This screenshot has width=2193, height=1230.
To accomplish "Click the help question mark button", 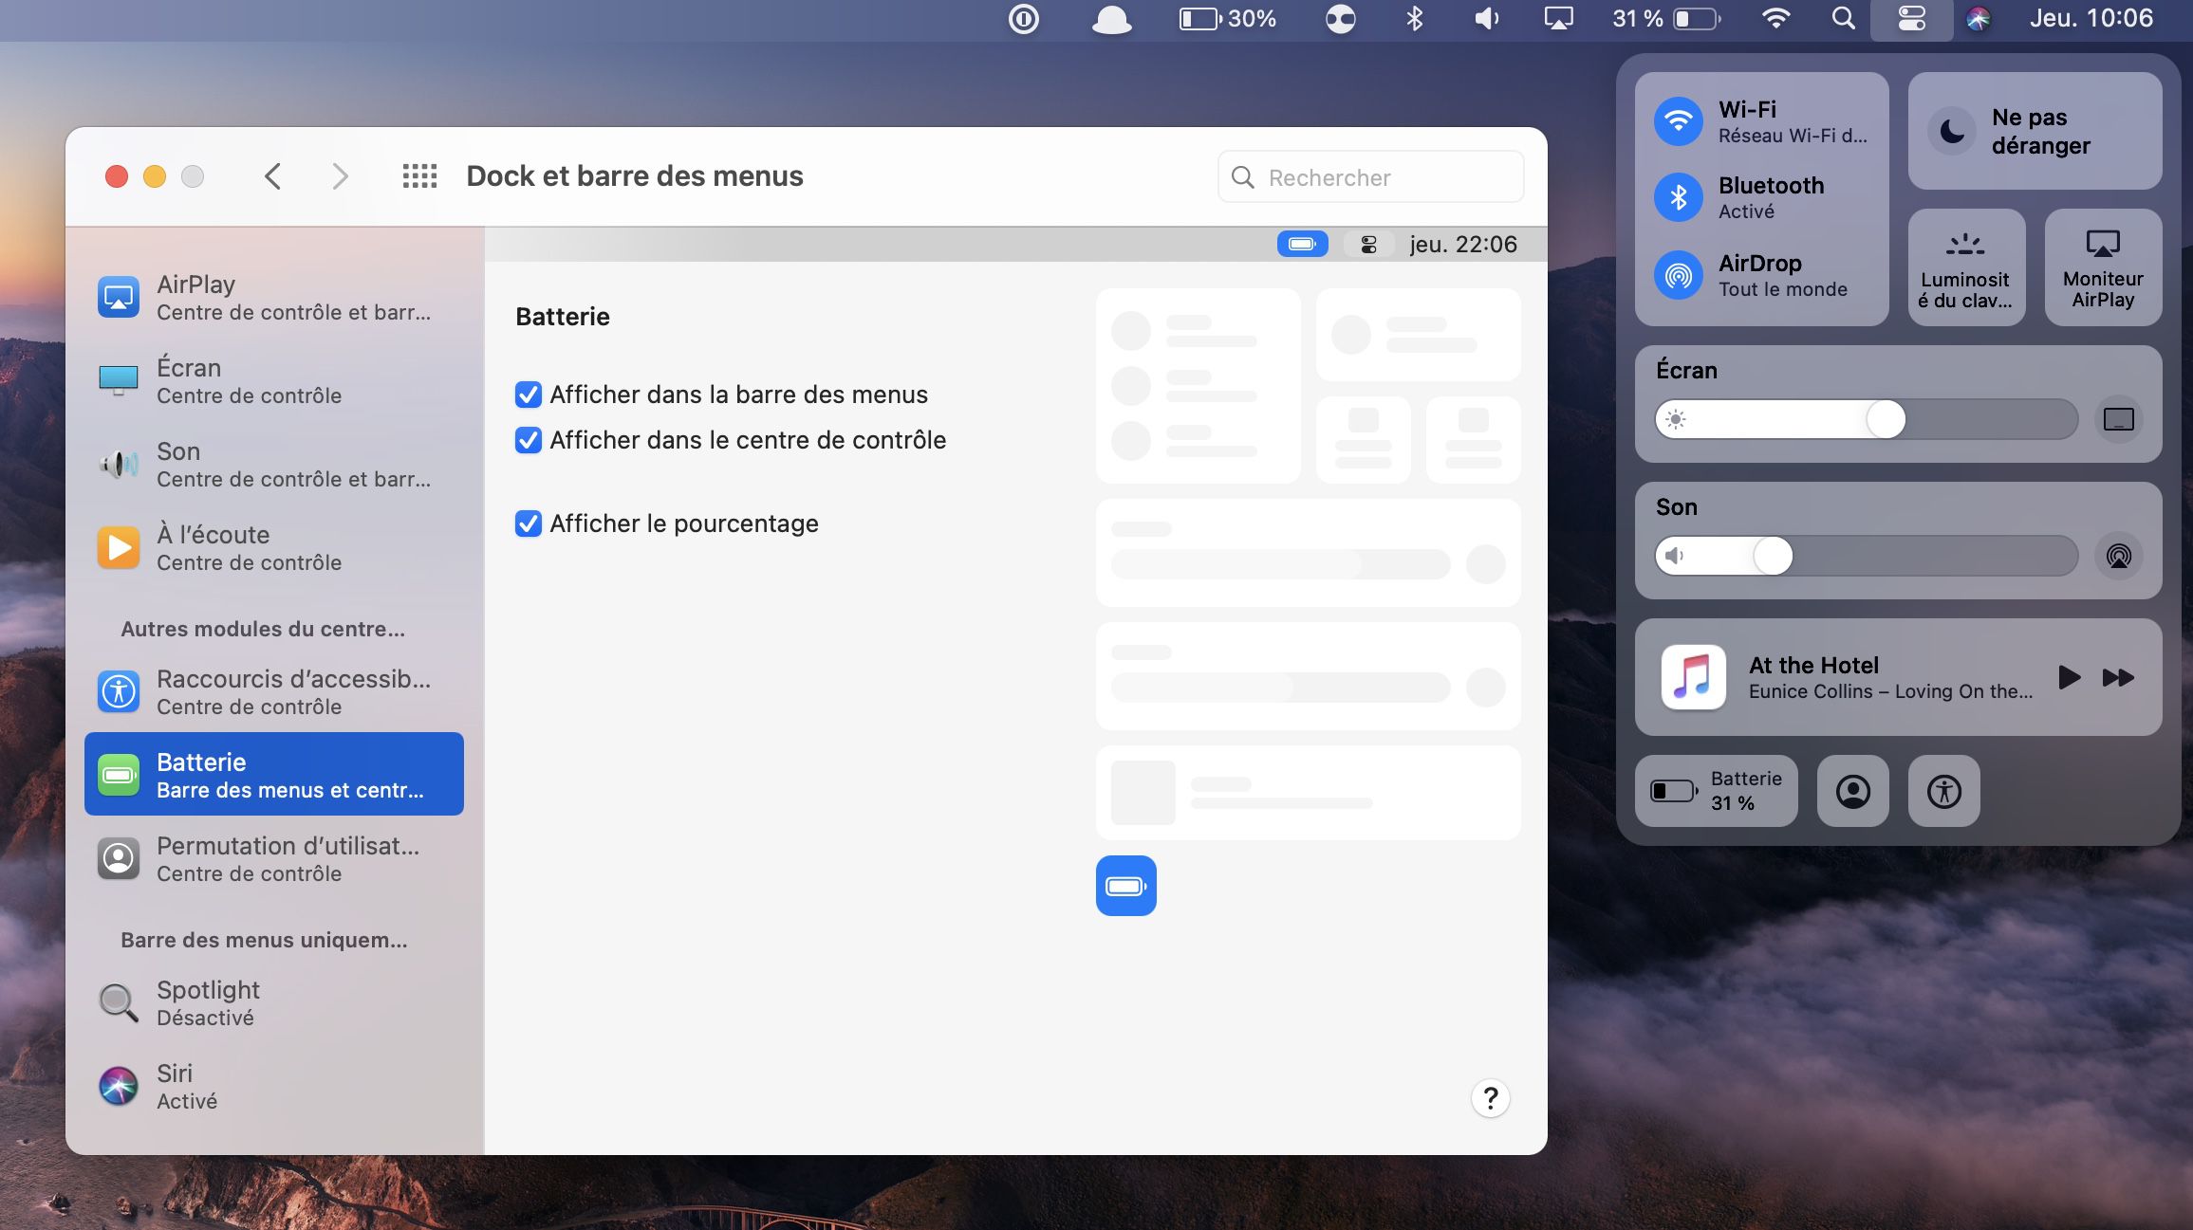I will [1490, 1098].
